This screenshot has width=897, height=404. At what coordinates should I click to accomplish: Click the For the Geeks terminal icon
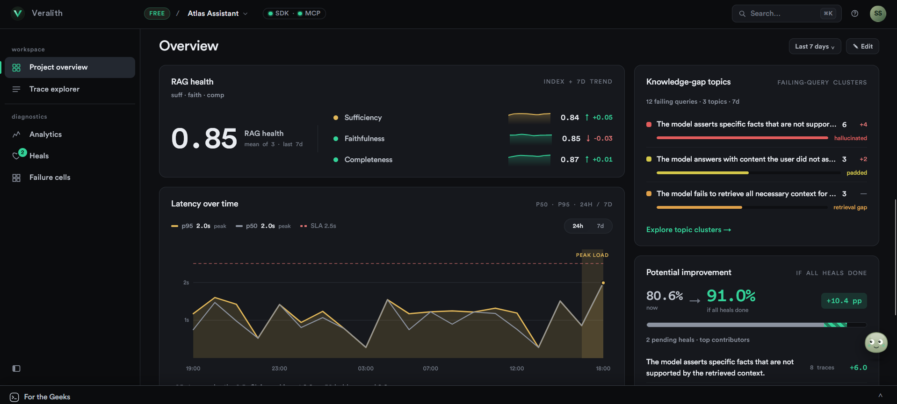coord(14,397)
